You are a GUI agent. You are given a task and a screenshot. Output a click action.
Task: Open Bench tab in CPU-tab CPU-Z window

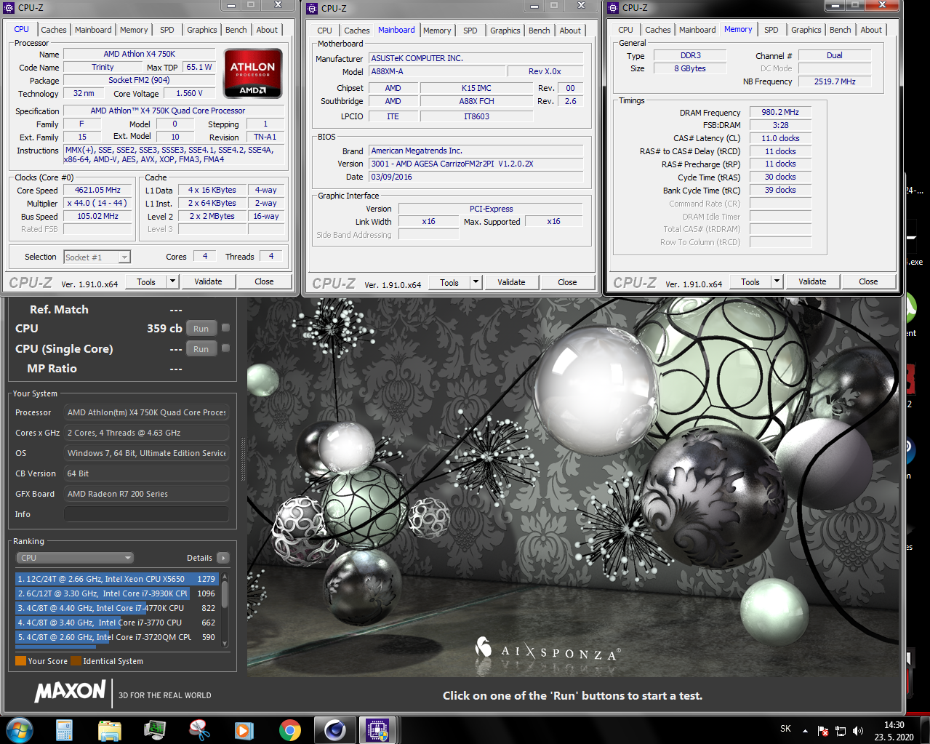tap(236, 30)
